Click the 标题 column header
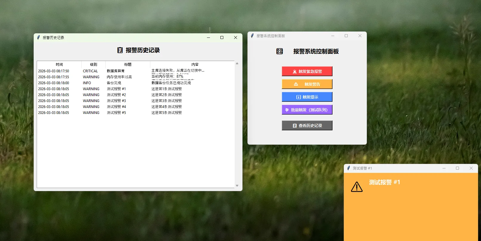The image size is (481, 241). [128, 65]
